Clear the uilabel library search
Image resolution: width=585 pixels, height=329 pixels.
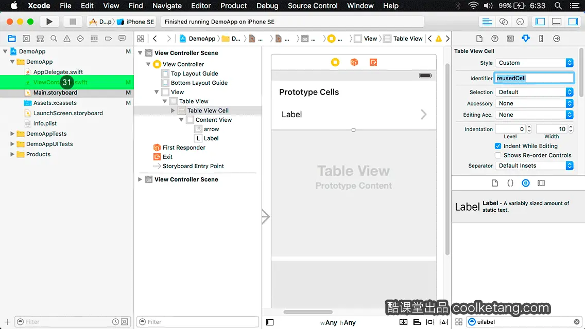point(577,322)
